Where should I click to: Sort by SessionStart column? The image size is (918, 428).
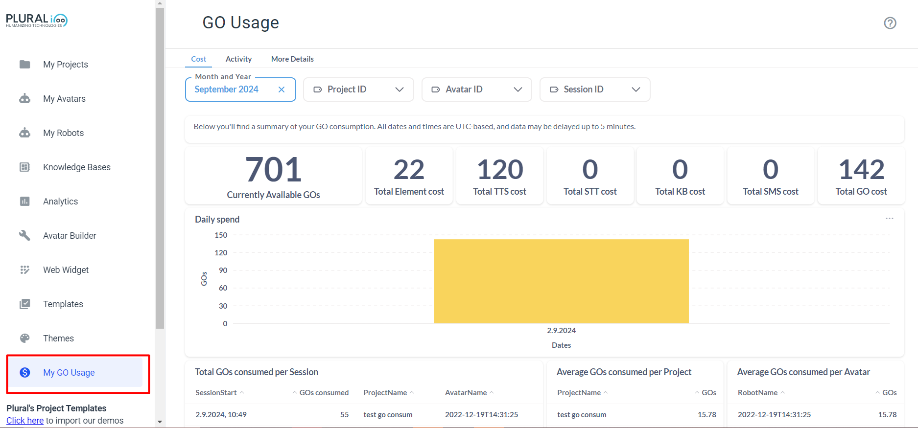point(220,393)
